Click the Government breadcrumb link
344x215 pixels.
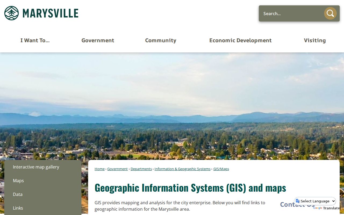coord(117,169)
